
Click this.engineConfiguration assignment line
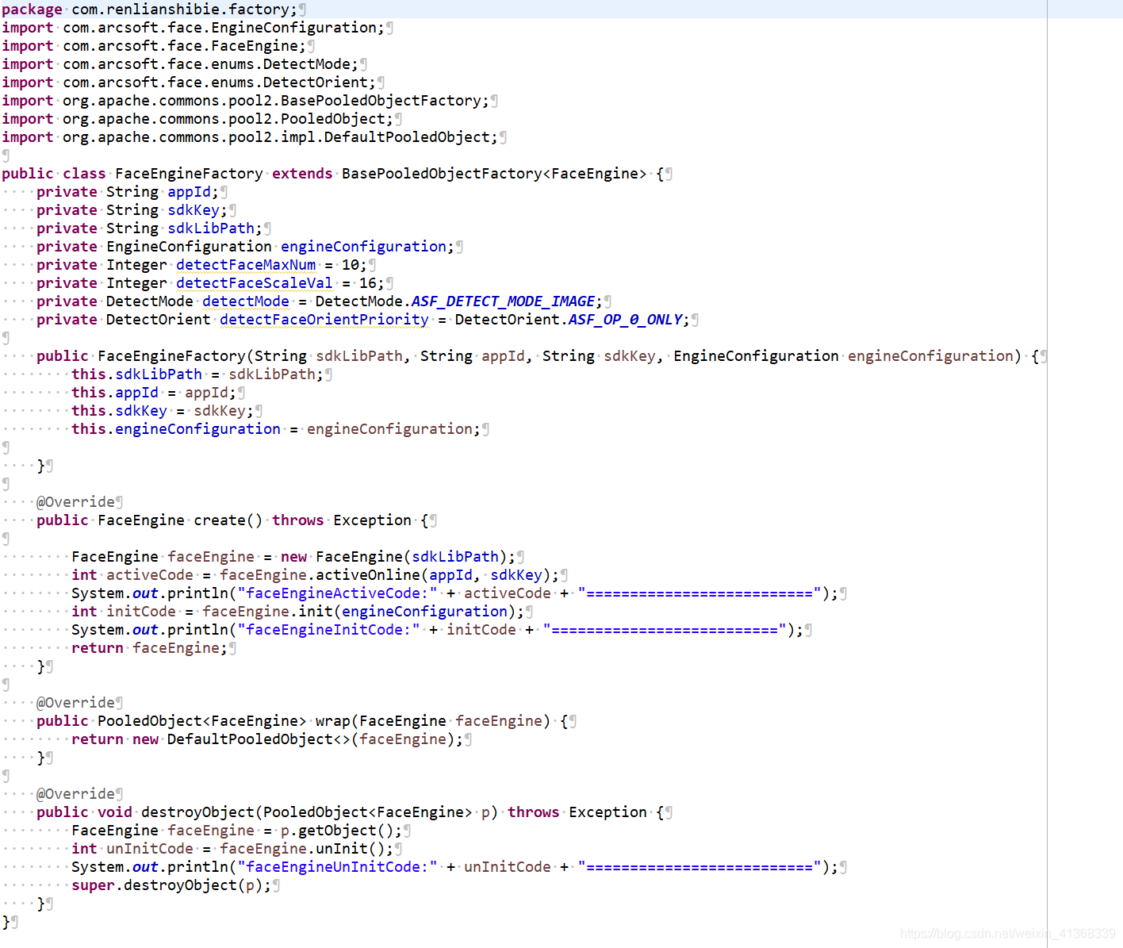(x=276, y=429)
